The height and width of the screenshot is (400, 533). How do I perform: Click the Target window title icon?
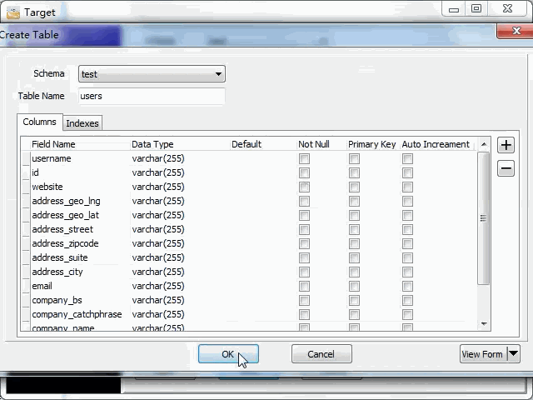(x=12, y=12)
